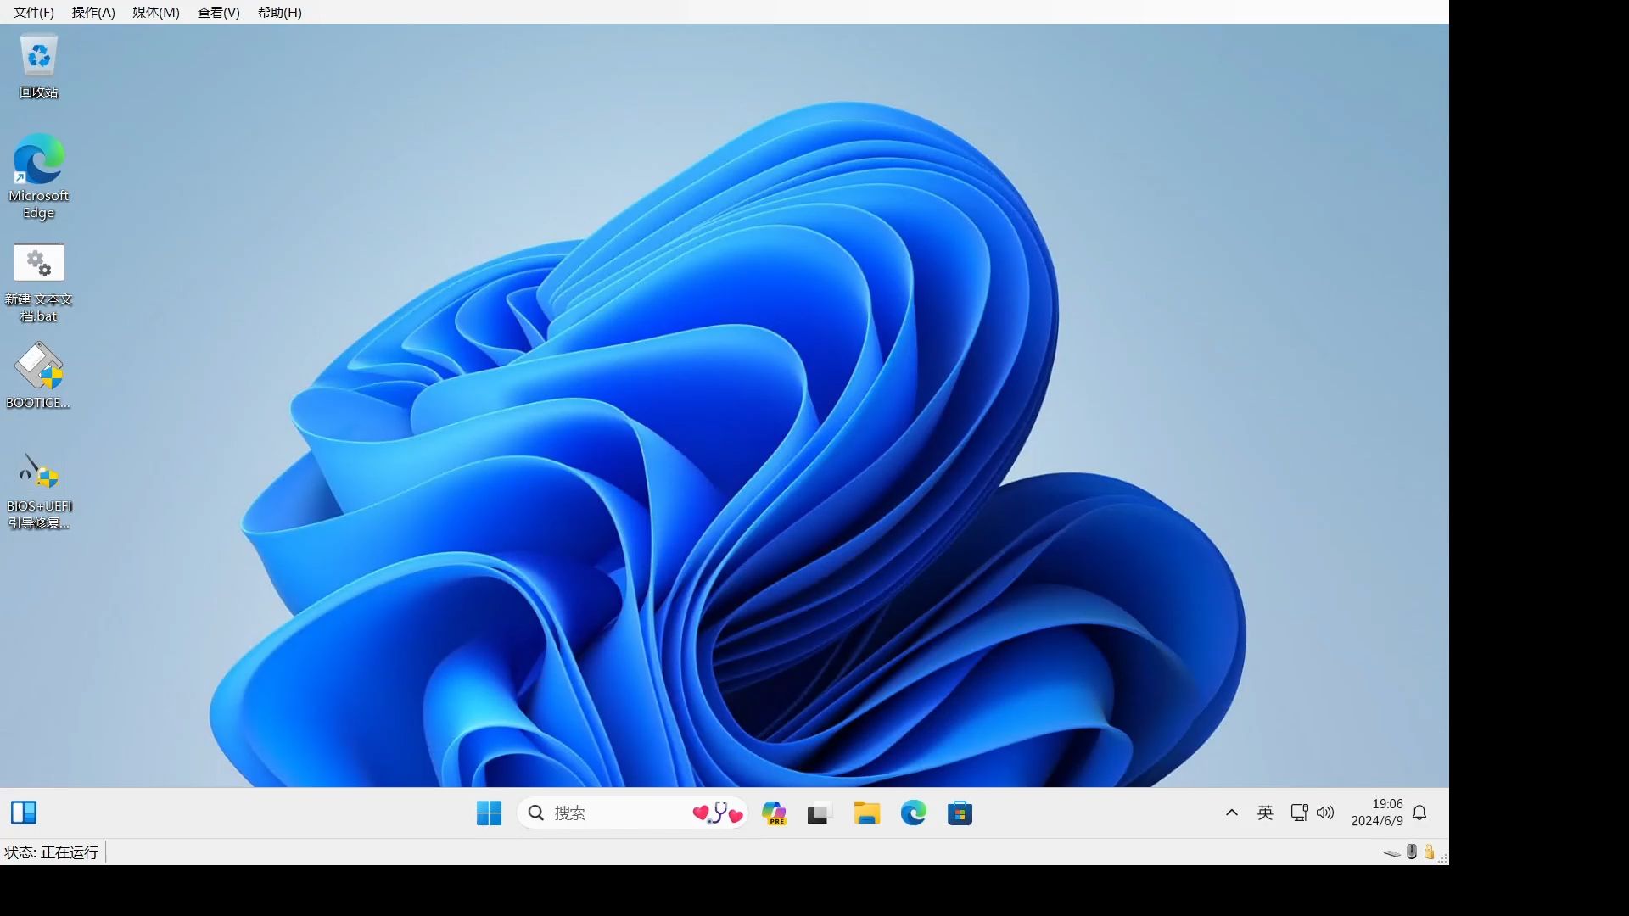Open network status tray icon
Image resolution: width=1629 pixels, height=916 pixels.
(1299, 813)
